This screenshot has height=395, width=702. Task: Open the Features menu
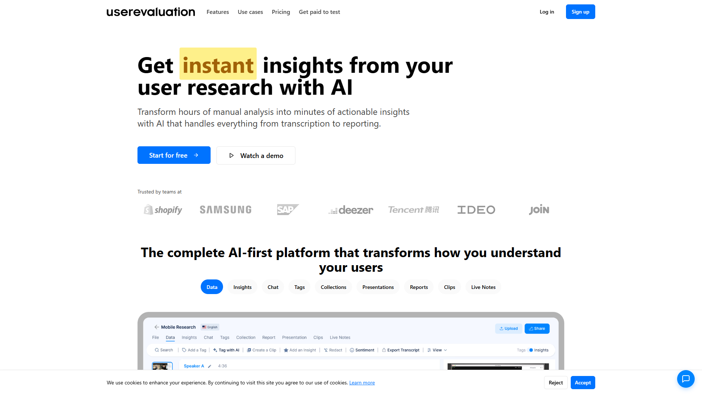[218, 12]
